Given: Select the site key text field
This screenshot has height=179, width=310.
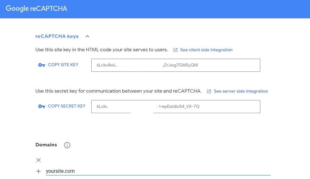Looking at the screenshot, I should (x=176, y=65).
